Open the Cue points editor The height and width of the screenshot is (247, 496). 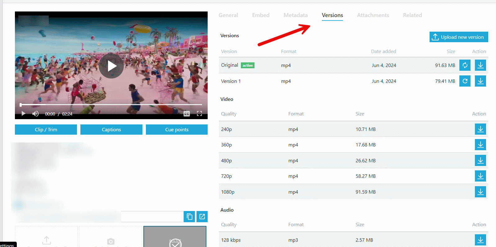coord(177,130)
